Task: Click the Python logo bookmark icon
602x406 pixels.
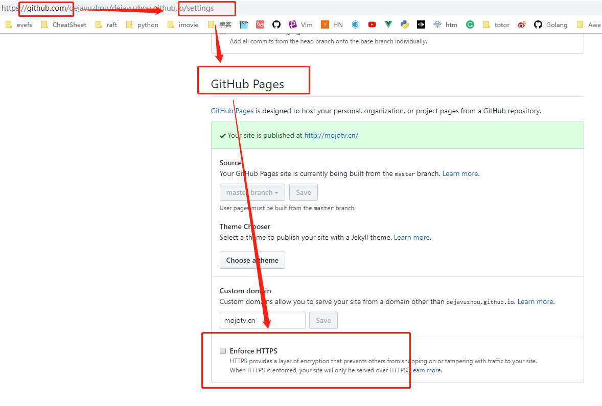Action: (x=405, y=25)
